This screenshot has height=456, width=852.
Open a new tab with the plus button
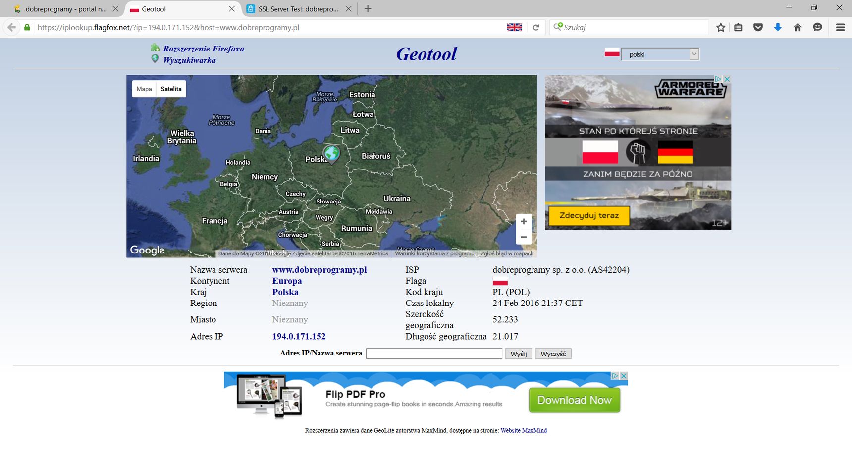tap(368, 9)
